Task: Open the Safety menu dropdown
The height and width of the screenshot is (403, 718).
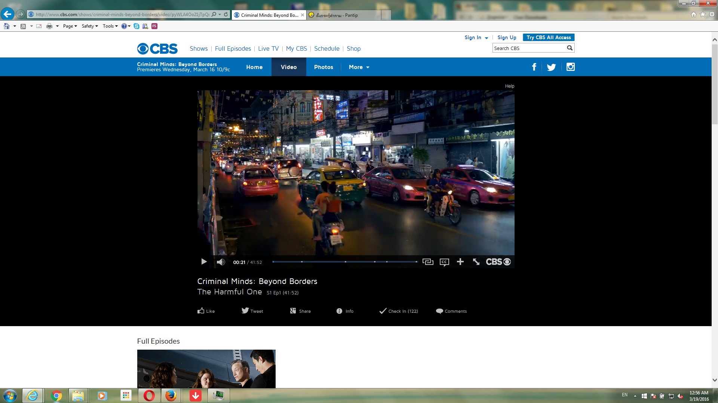Action: 90,26
